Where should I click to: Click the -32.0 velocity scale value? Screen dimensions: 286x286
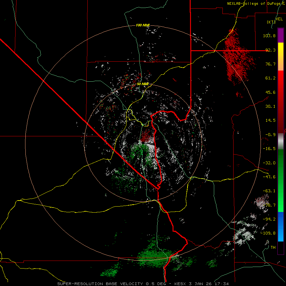point(269,163)
